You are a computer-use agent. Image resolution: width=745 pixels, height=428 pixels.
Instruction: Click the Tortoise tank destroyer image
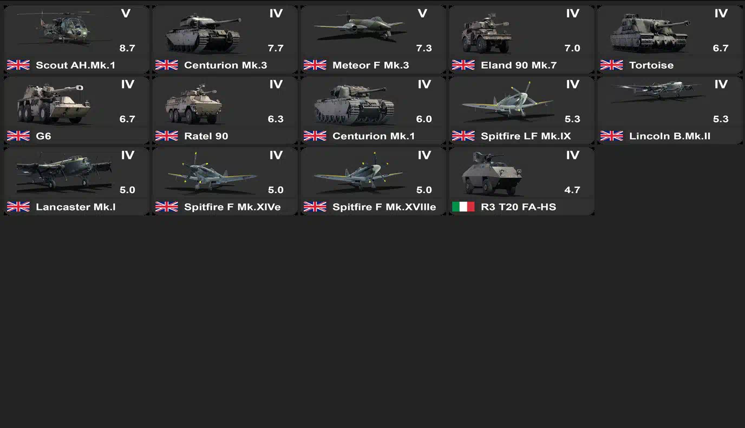click(x=649, y=33)
